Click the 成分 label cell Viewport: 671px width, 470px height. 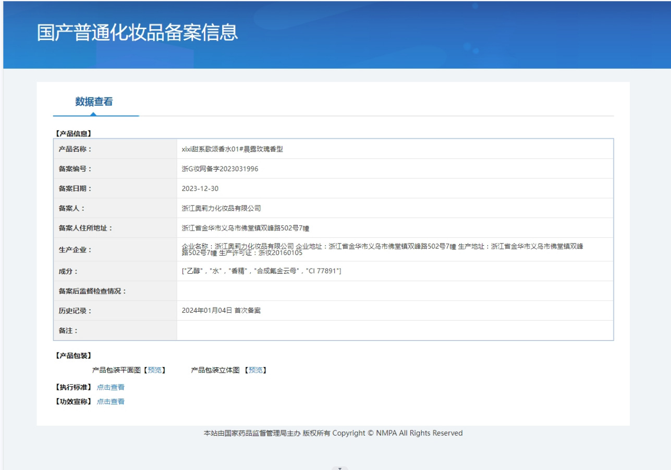[x=115, y=271]
